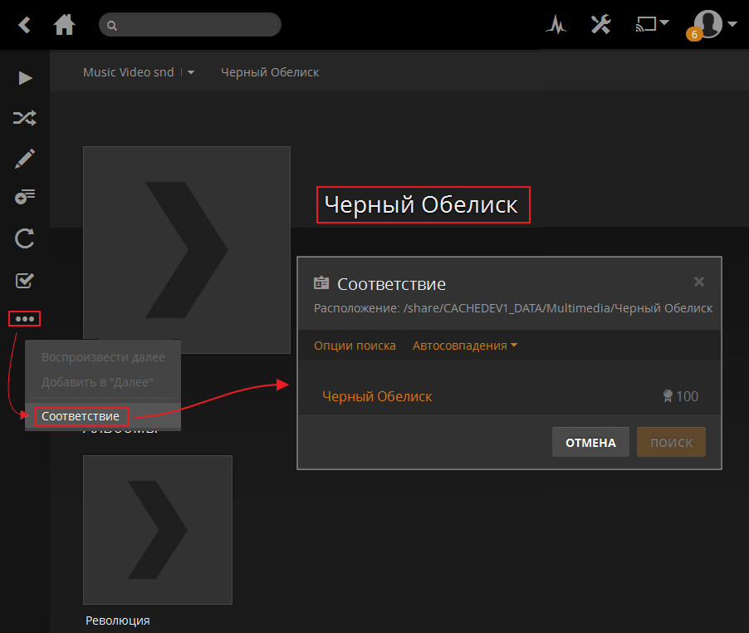Expand the Автосовпадения dropdown

tap(465, 346)
